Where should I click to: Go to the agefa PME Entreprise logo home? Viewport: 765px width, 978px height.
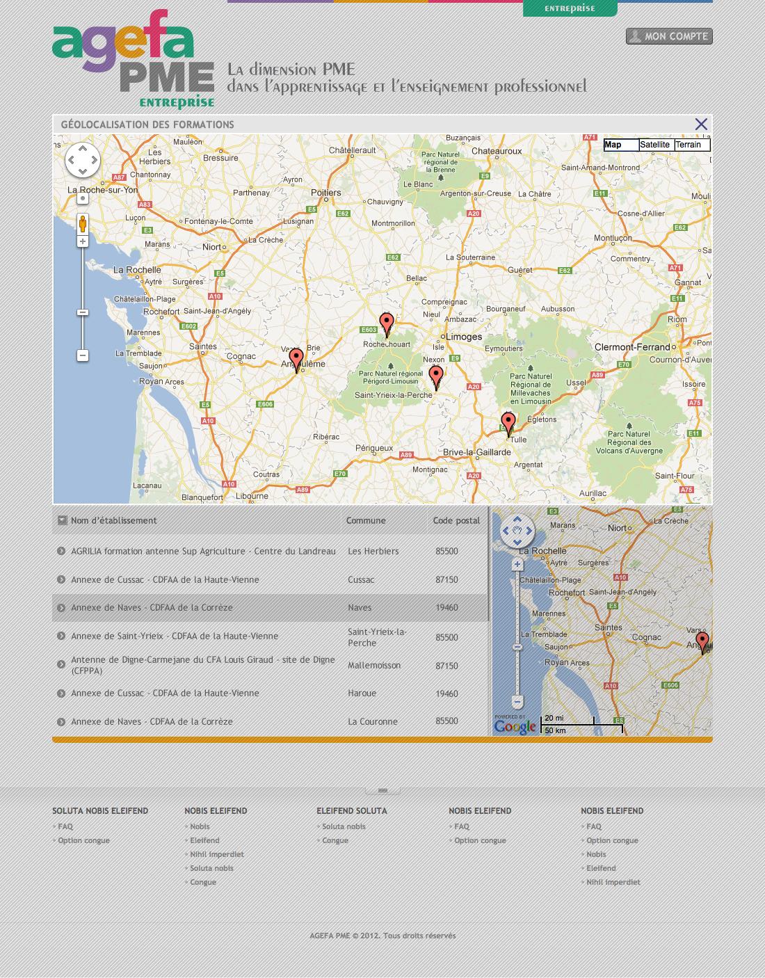pos(133,59)
